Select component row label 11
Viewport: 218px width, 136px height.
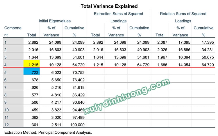click(x=6, y=117)
